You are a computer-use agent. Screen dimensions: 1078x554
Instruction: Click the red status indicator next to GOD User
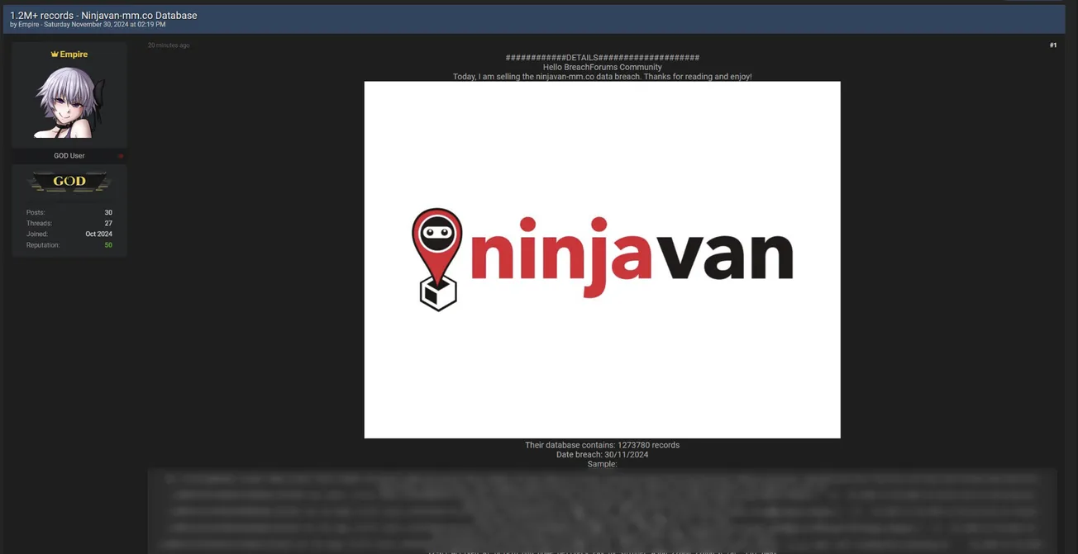pos(120,155)
